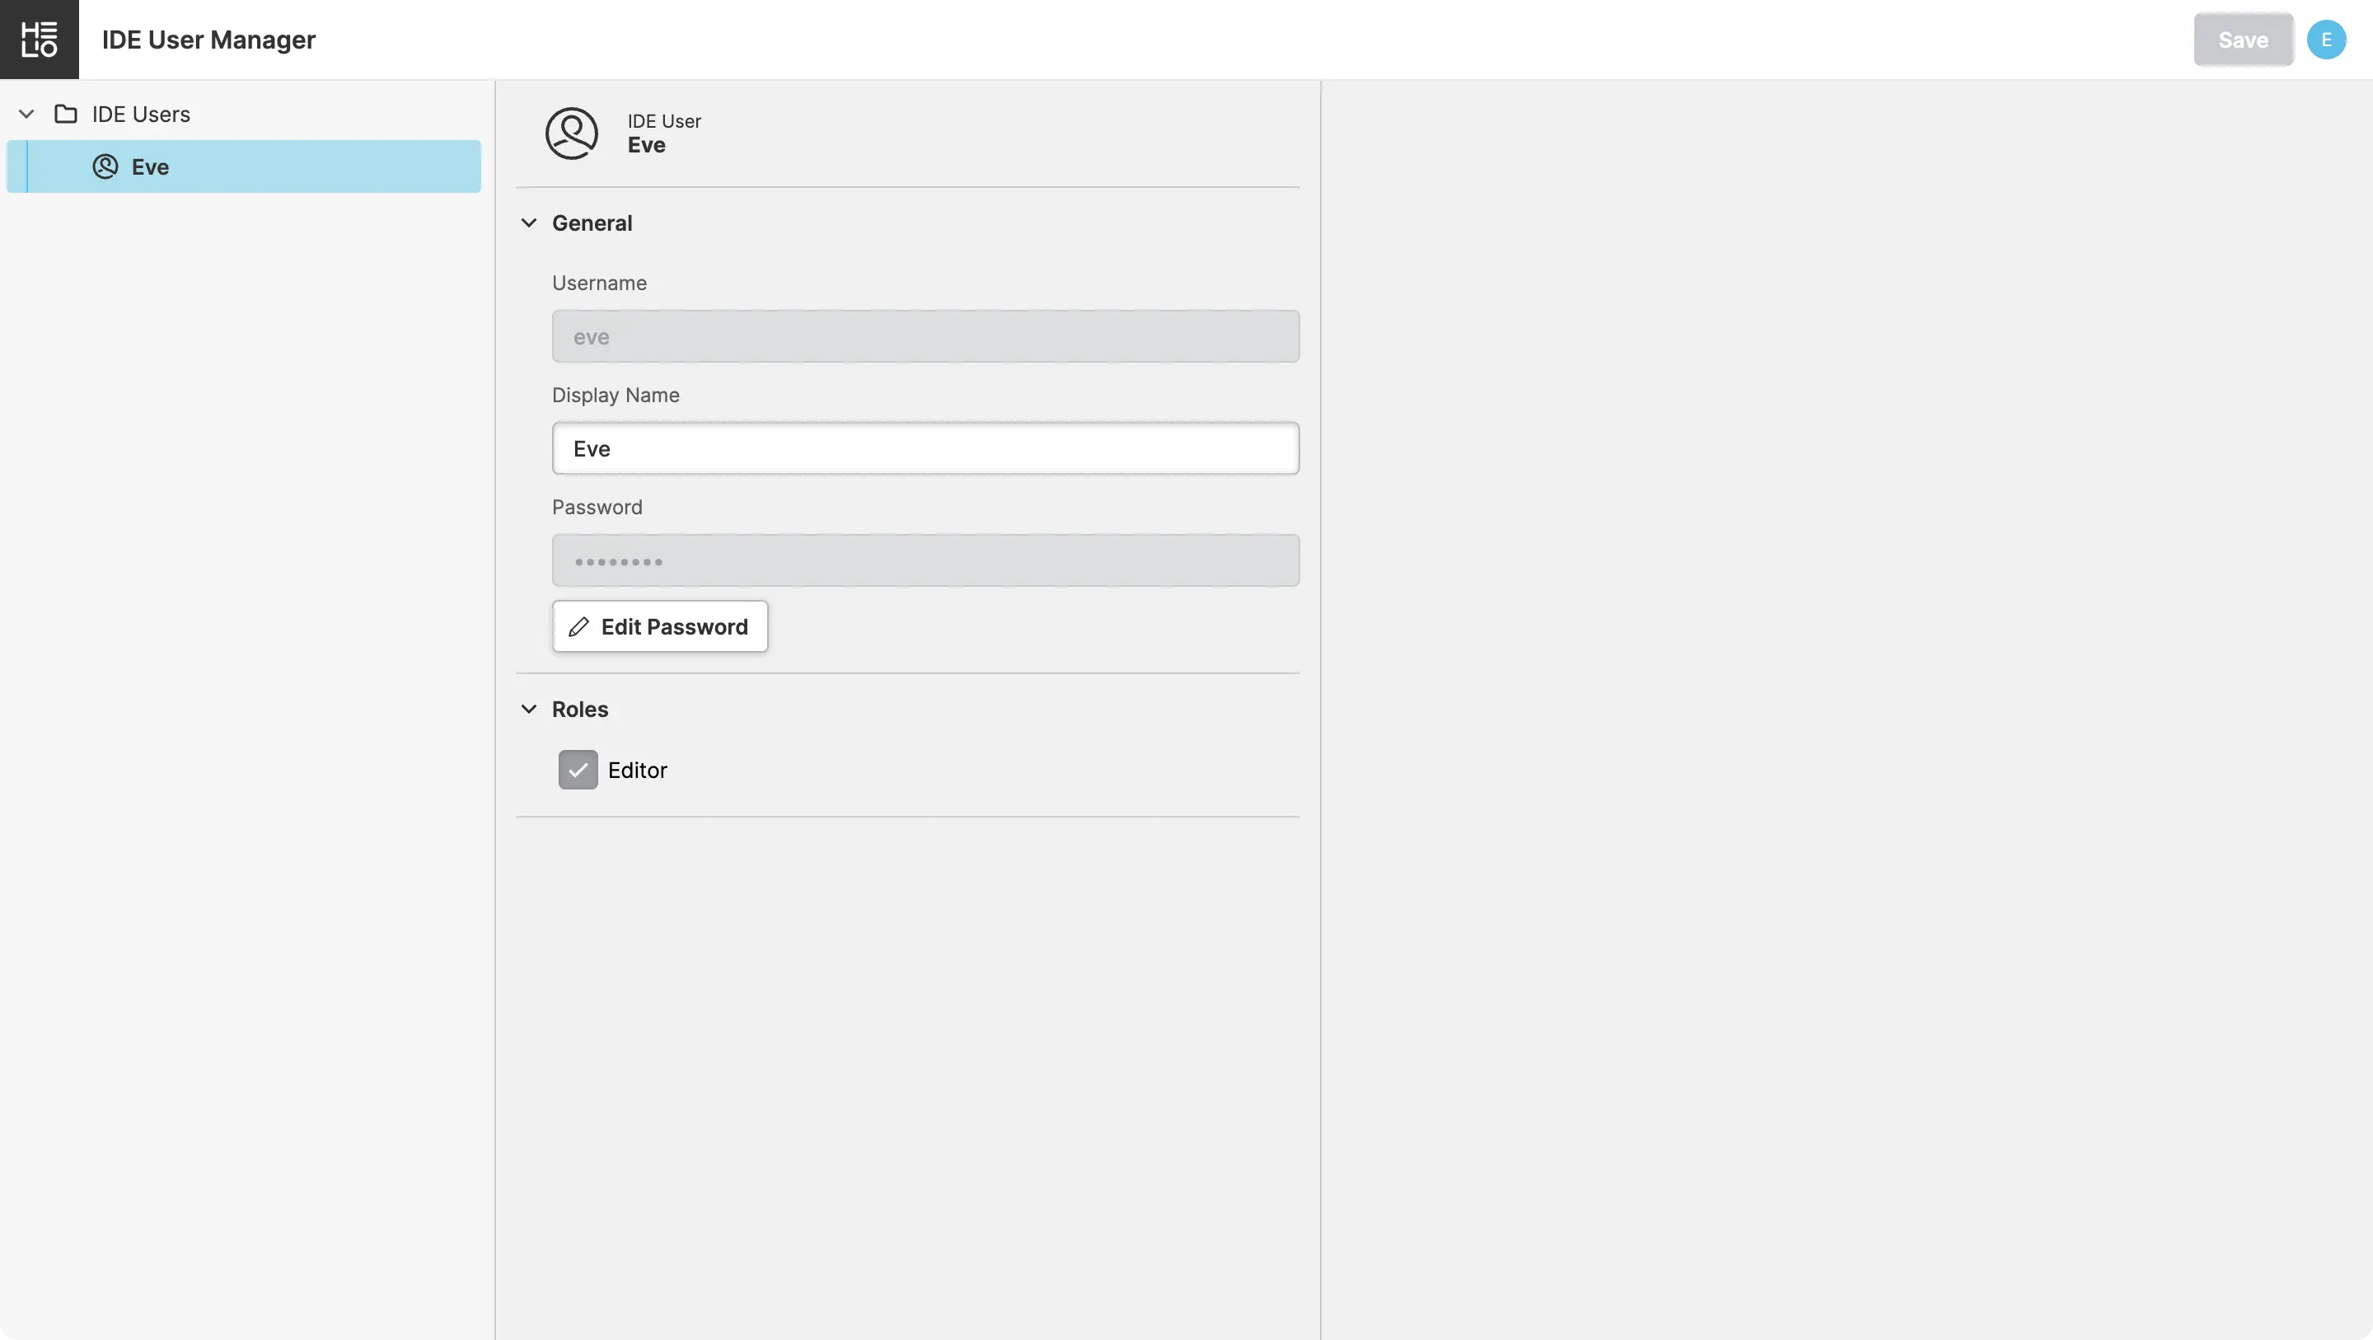Click the Roles section heading
The width and height of the screenshot is (2373, 1340).
(579, 710)
